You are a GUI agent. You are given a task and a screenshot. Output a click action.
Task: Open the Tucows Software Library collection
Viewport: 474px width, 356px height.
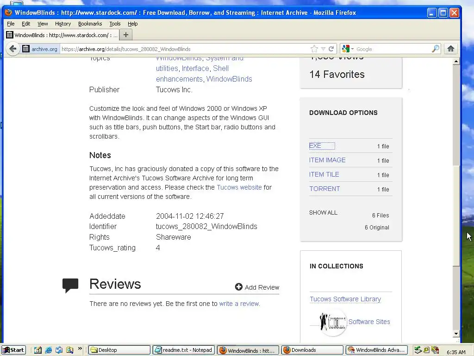point(345,299)
